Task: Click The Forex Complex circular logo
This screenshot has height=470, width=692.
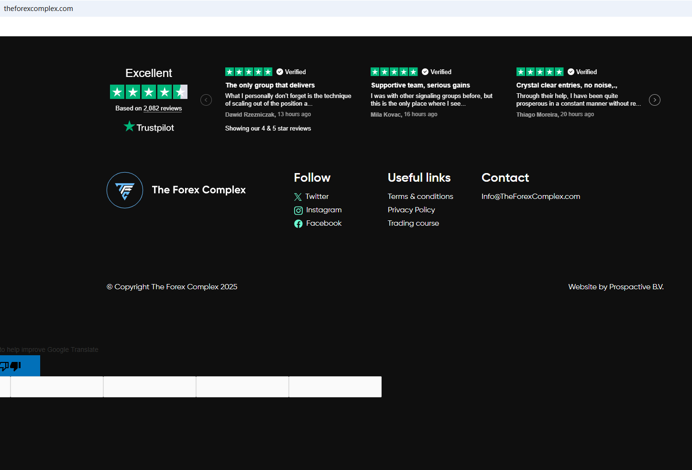Action: pos(125,190)
